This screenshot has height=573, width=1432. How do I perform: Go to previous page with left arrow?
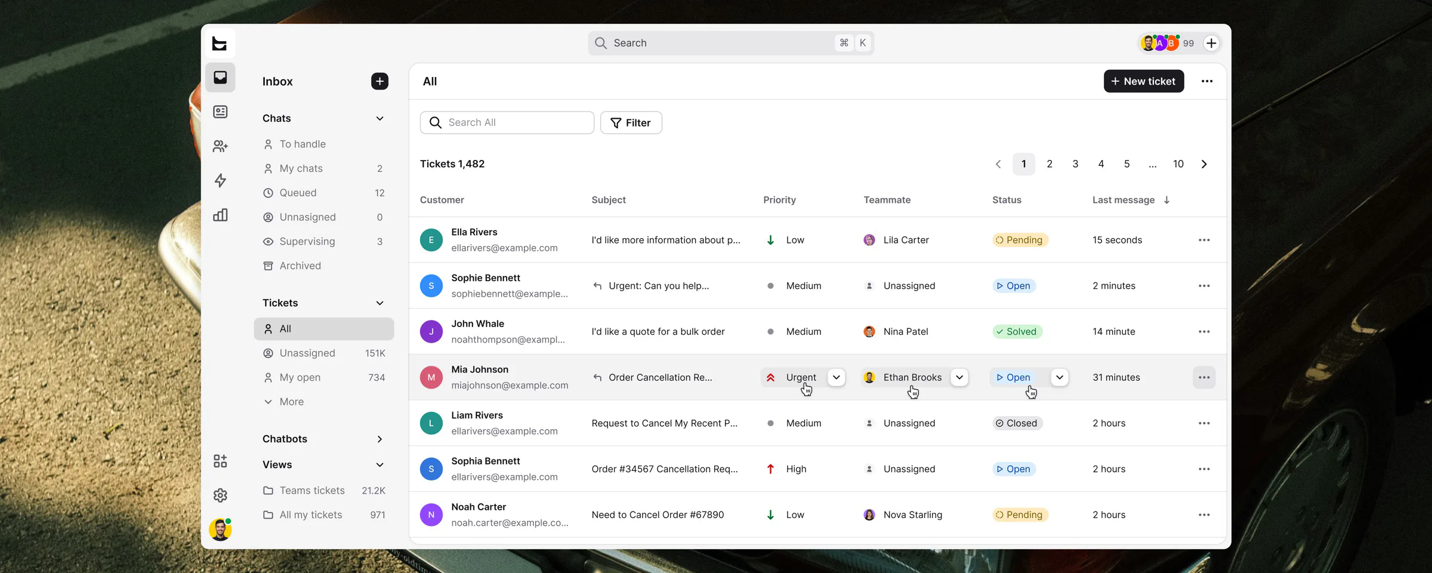pos(998,164)
